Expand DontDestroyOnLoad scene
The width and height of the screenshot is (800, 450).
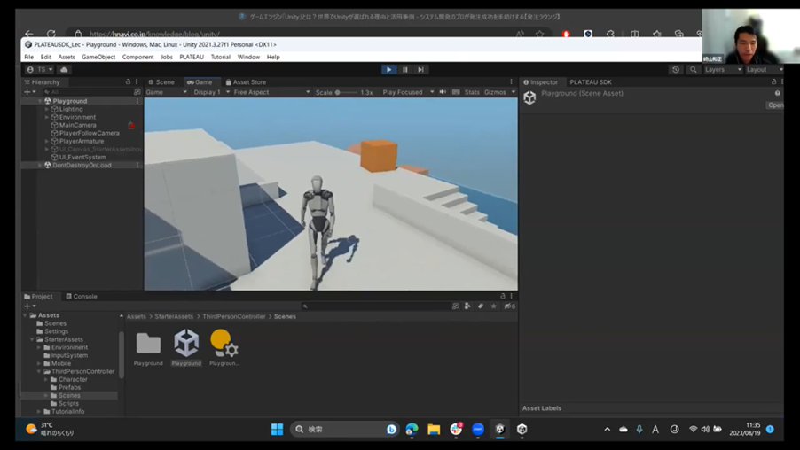[x=40, y=165]
